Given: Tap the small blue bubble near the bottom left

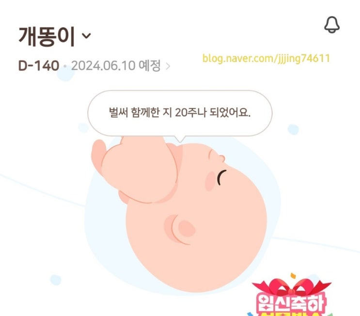Looking at the screenshot, I should click(56, 280).
